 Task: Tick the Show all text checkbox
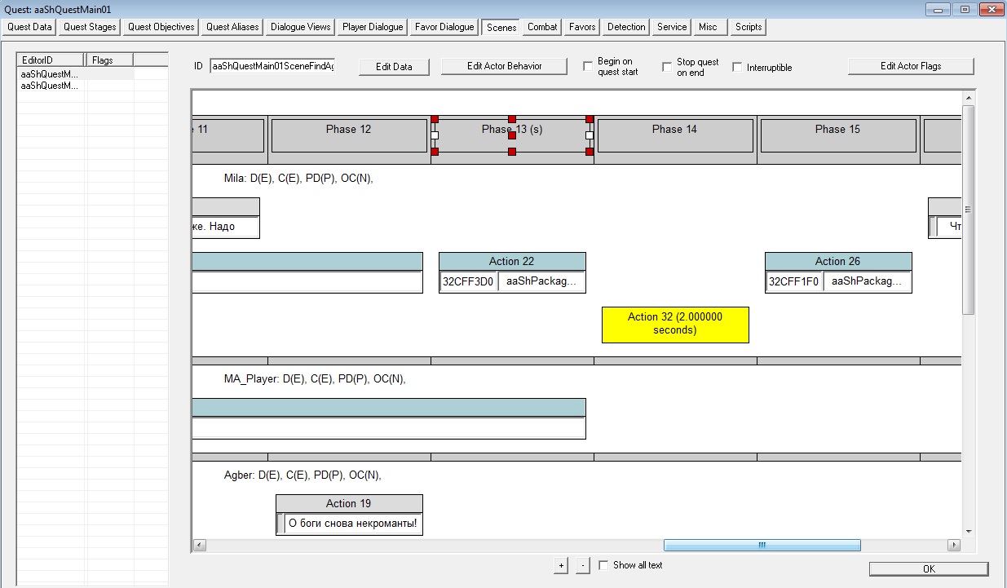pos(603,564)
